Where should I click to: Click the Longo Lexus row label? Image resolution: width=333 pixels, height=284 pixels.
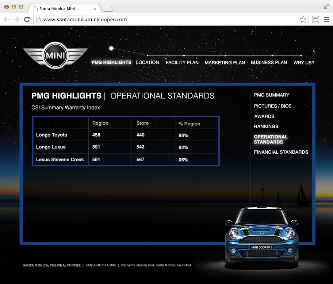(51, 147)
